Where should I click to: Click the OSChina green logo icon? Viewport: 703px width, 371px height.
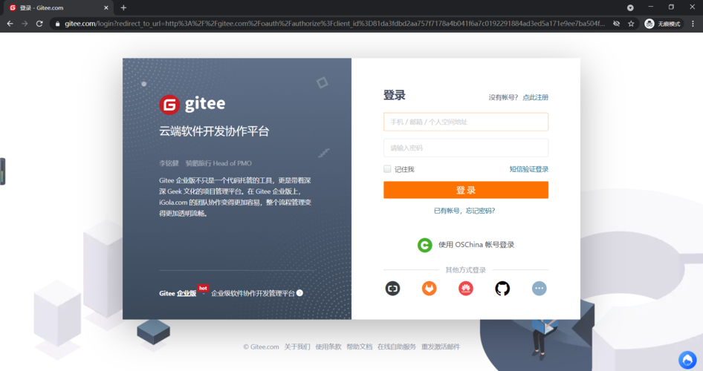coord(424,245)
